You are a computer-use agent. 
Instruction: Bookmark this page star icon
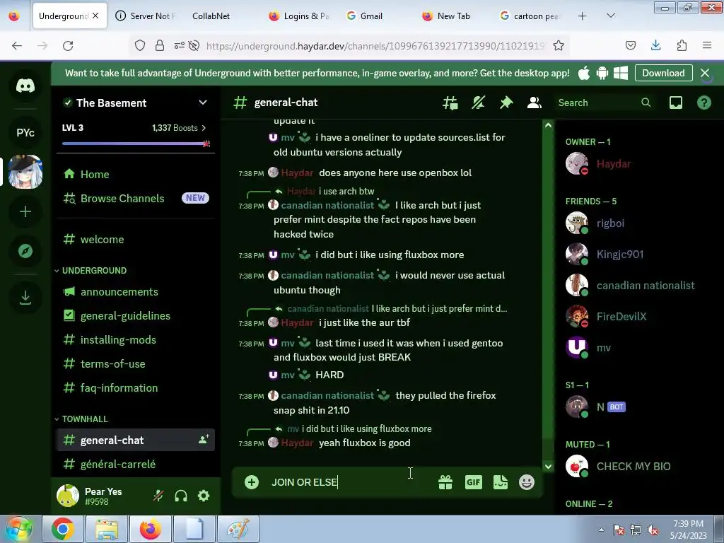559,46
